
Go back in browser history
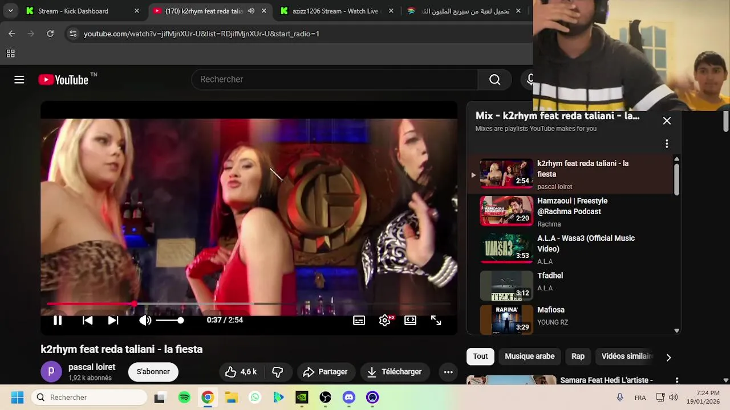pos(12,34)
